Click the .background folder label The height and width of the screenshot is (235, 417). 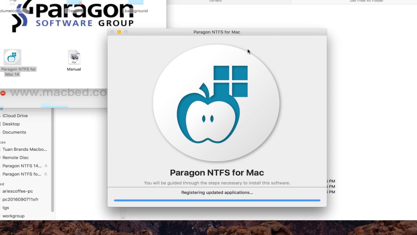point(135,11)
